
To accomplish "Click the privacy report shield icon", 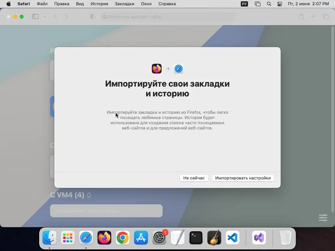I will pyautogui.click(x=93, y=17).
